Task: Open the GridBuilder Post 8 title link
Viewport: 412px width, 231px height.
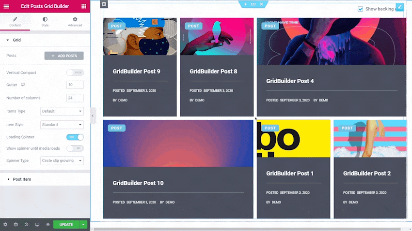Action: tap(213, 71)
